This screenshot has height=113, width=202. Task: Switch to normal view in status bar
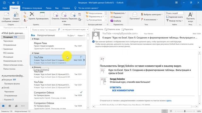click(x=164, y=111)
